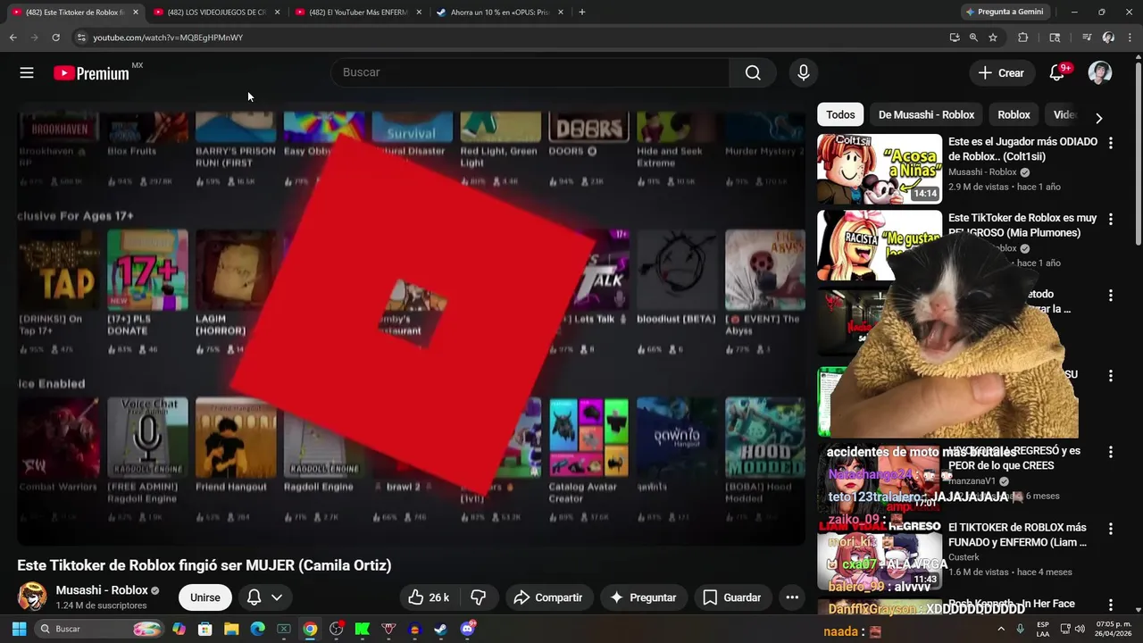Screen dimensions: 1143x643
Task: Show more filter chips with right arrow
Action: pyautogui.click(x=1098, y=117)
